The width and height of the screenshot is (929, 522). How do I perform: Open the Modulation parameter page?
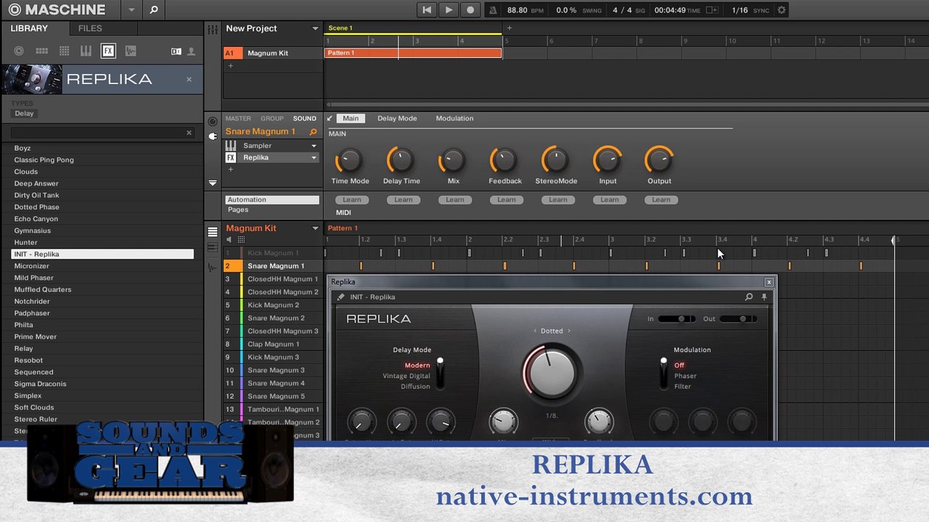click(454, 118)
